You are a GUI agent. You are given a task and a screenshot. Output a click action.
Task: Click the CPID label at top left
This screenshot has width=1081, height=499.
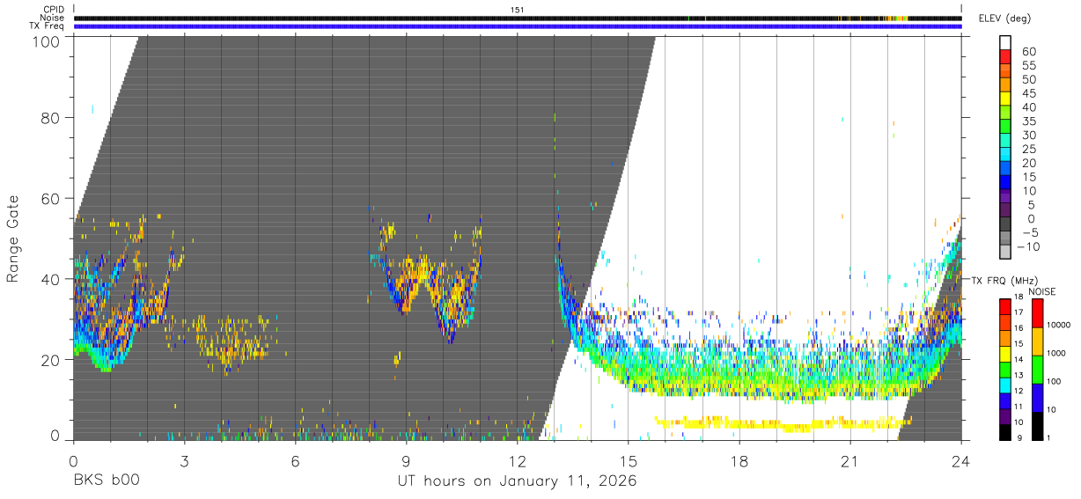[53, 10]
